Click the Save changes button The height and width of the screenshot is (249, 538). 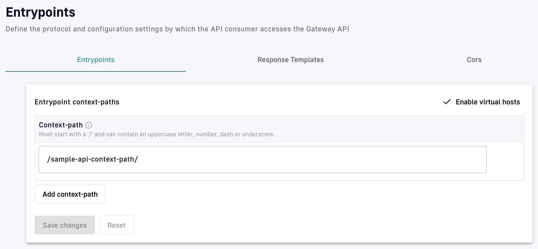pos(65,225)
